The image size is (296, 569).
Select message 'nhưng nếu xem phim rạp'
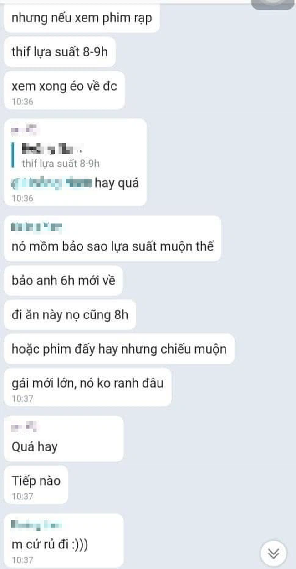pos(82,19)
